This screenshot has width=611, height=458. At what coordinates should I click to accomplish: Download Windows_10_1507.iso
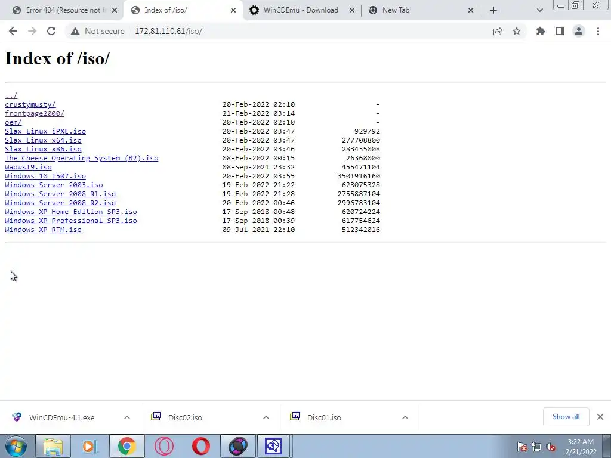[x=45, y=176]
